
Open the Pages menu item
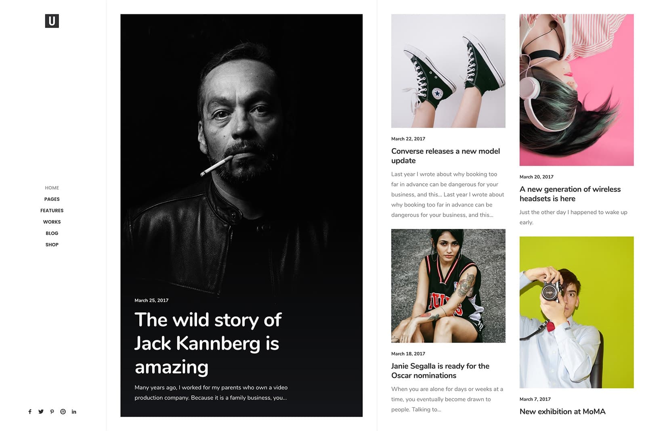(x=52, y=199)
